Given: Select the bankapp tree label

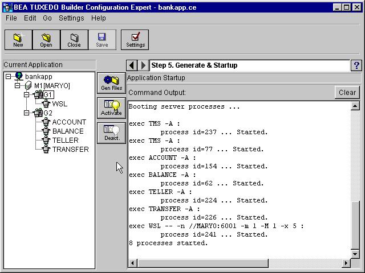Looking at the screenshot, I should 39,77.
